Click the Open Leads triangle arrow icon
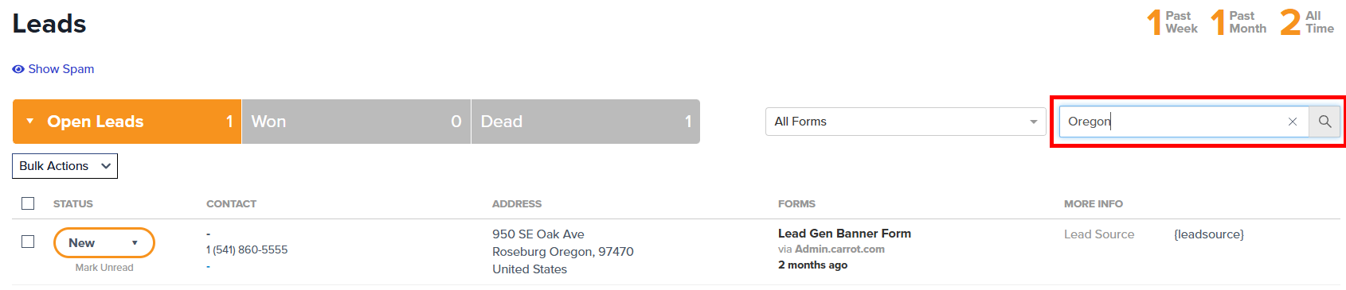 (x=30, y=122)
